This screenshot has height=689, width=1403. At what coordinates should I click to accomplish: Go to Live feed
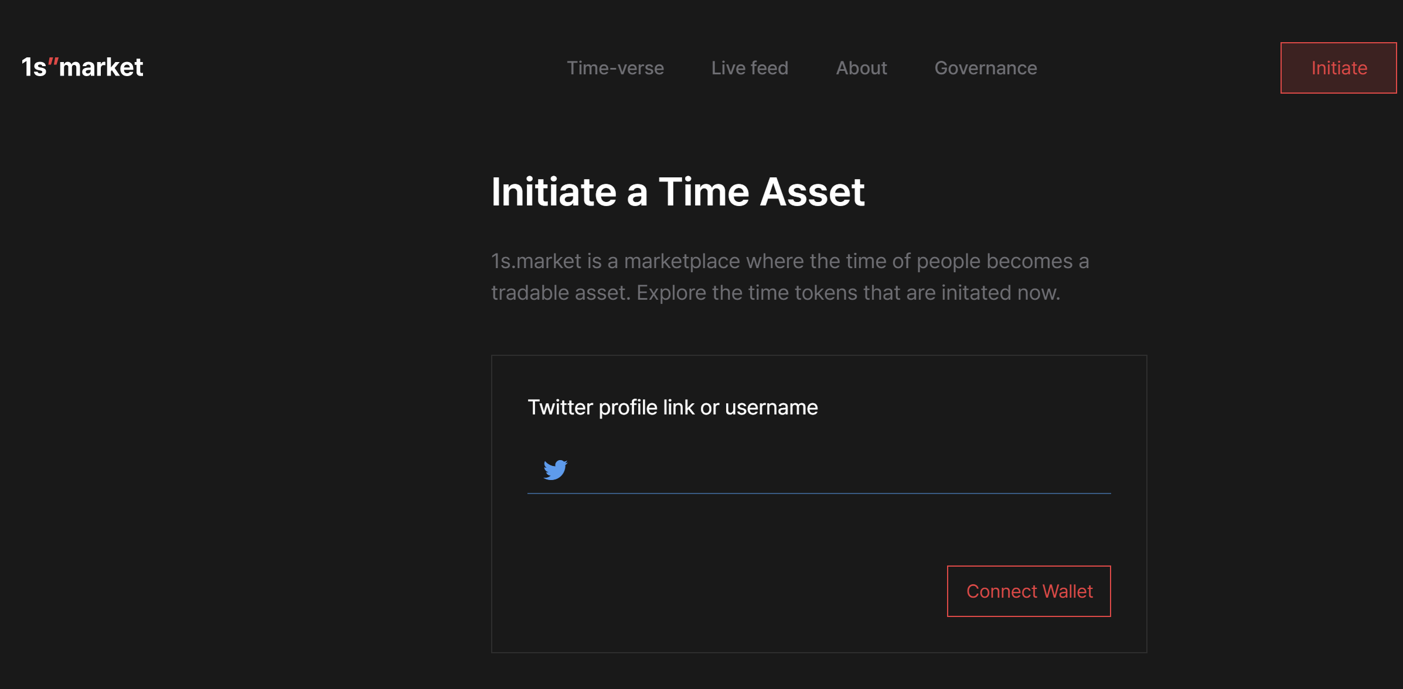pyautogui.click(x=750, y=68)
